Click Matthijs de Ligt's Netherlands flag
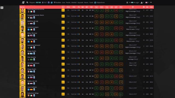175x98 pixels. point(31,24)
